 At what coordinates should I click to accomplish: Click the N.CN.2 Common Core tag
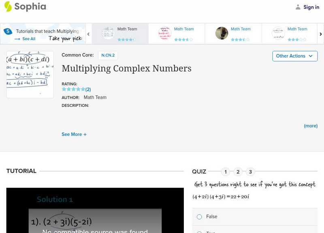[x=109, y=55]
